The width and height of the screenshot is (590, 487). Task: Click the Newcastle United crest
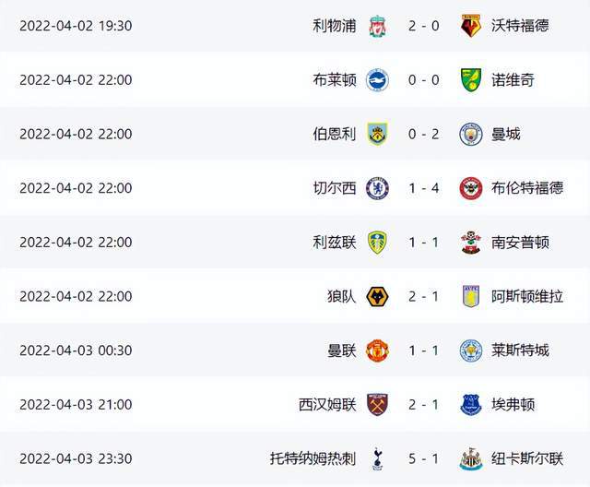[x=471, y=458]
